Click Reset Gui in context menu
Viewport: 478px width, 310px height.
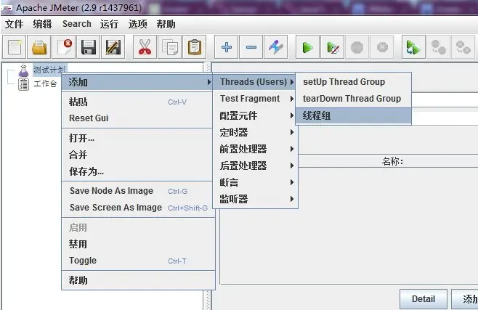pyautogui.click(x=137, y=118)
